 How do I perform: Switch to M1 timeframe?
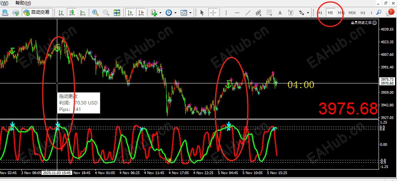click(320, 13)
